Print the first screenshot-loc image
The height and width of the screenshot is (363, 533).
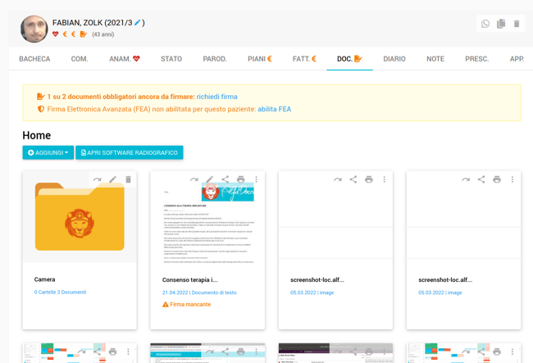click(x=369, y=179)
